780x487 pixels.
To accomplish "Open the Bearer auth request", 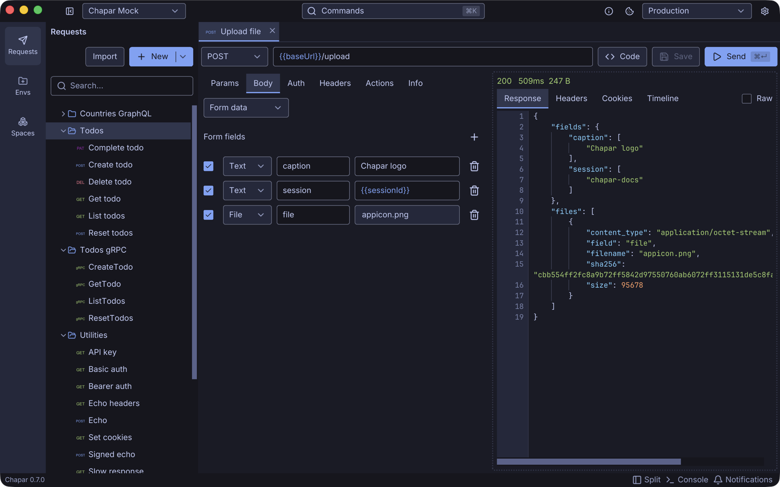I will click(118, 386).
